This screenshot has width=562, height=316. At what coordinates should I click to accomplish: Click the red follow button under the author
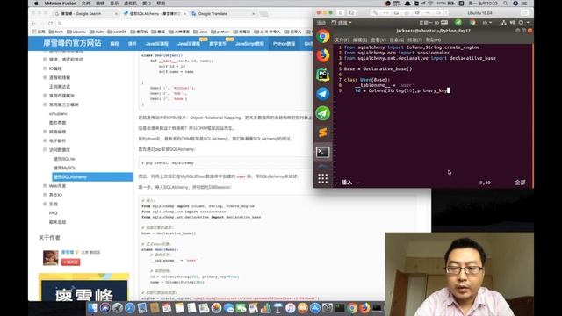70,262
